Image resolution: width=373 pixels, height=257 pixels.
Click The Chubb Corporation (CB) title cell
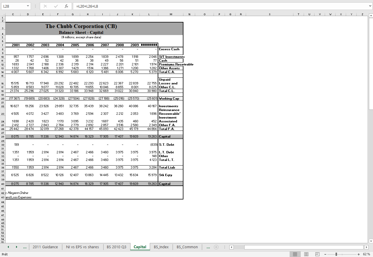(x=81, y=26)
